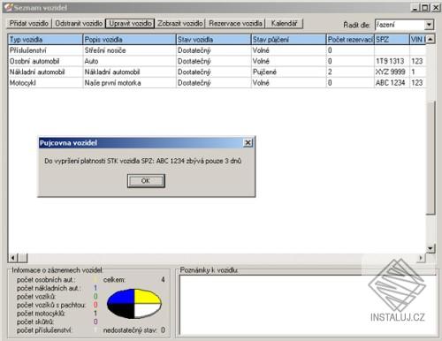Click the nedostatečný stav label
The width and height of the screenshot is (442, 341).
point(130,330)
